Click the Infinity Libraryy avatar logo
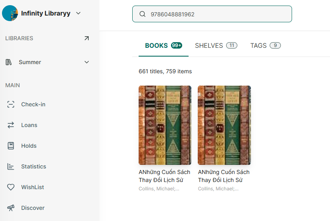The image size is (330, 221). [x=10, y=13]
